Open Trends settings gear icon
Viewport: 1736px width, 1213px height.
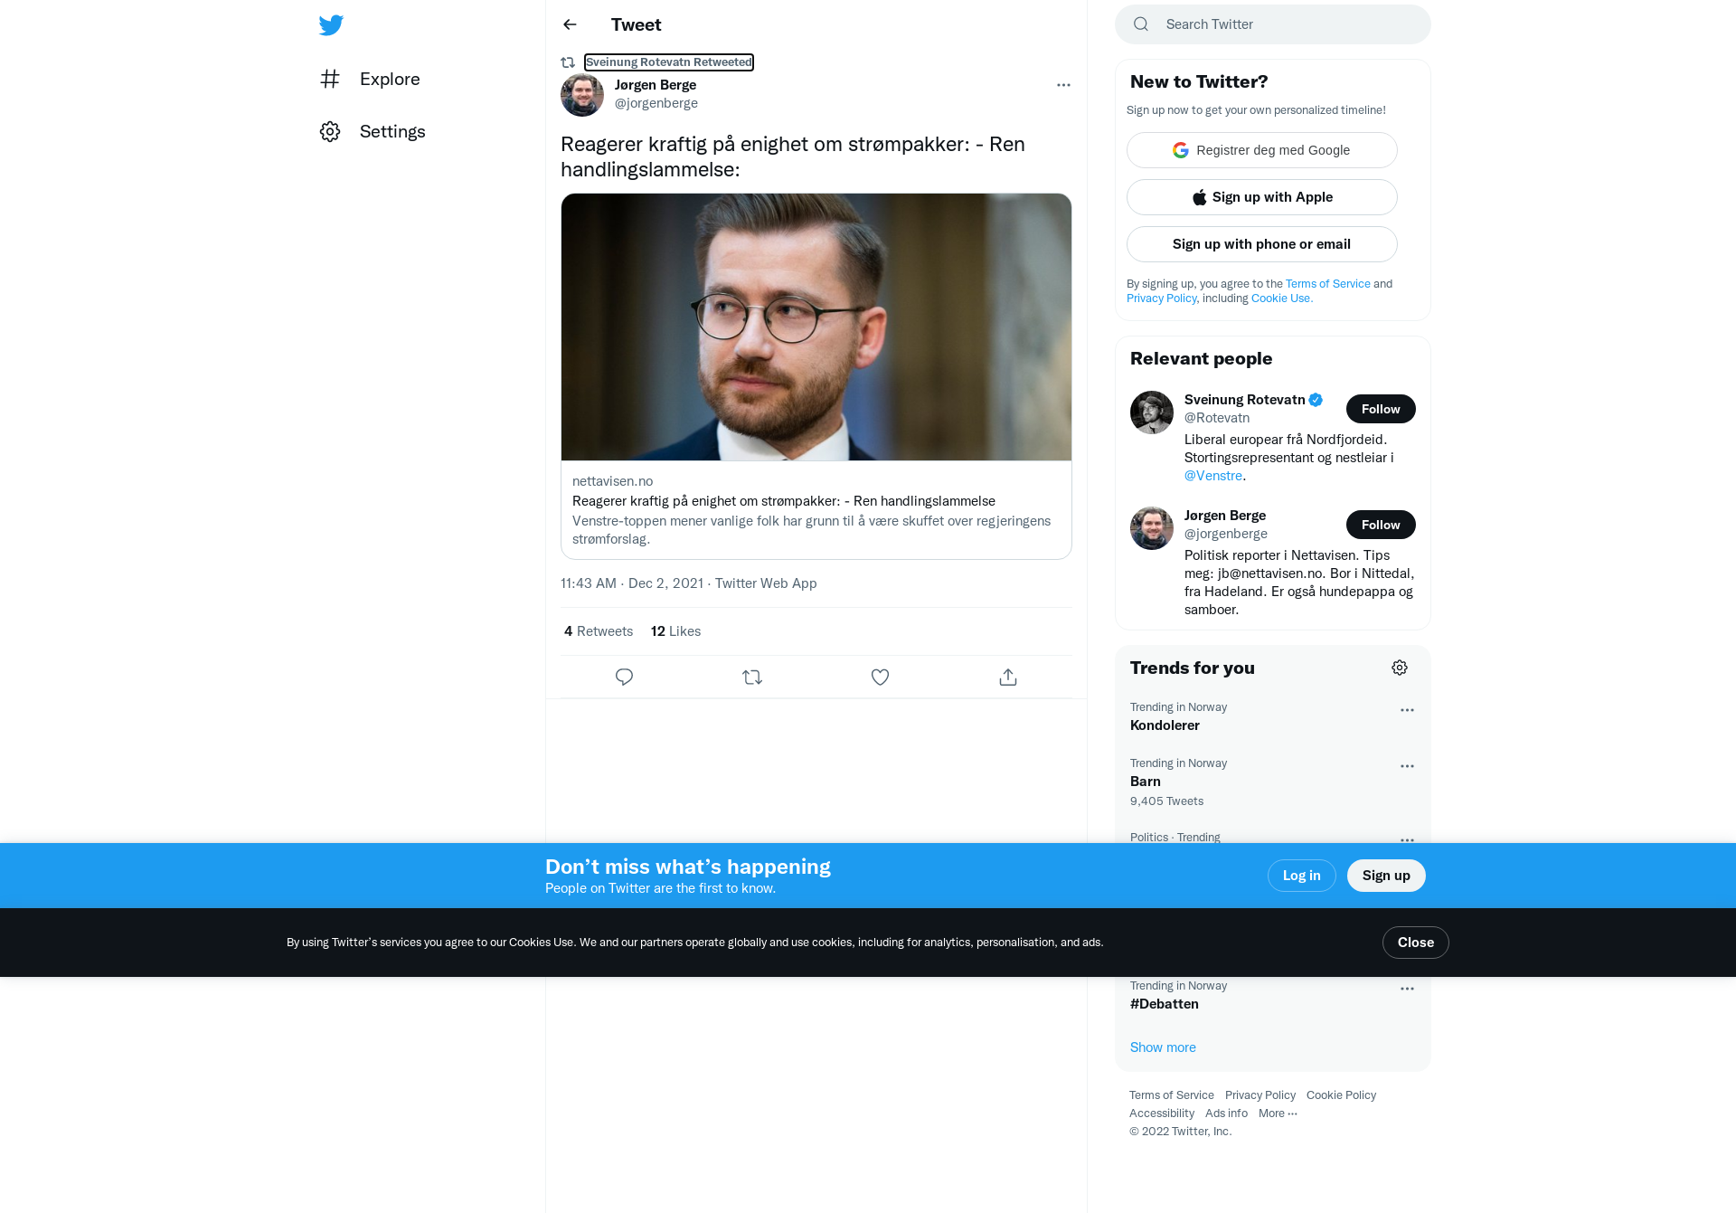(1400, 668)
